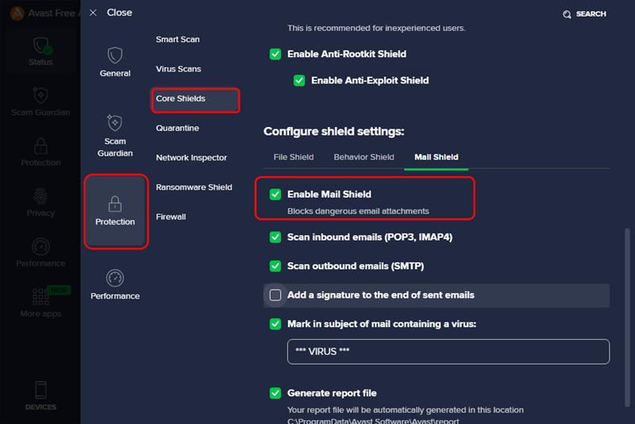Open Devices in the dimmed sidebar
The height and width of the screenshot is (424, 635).
click(x=40, y=394)
